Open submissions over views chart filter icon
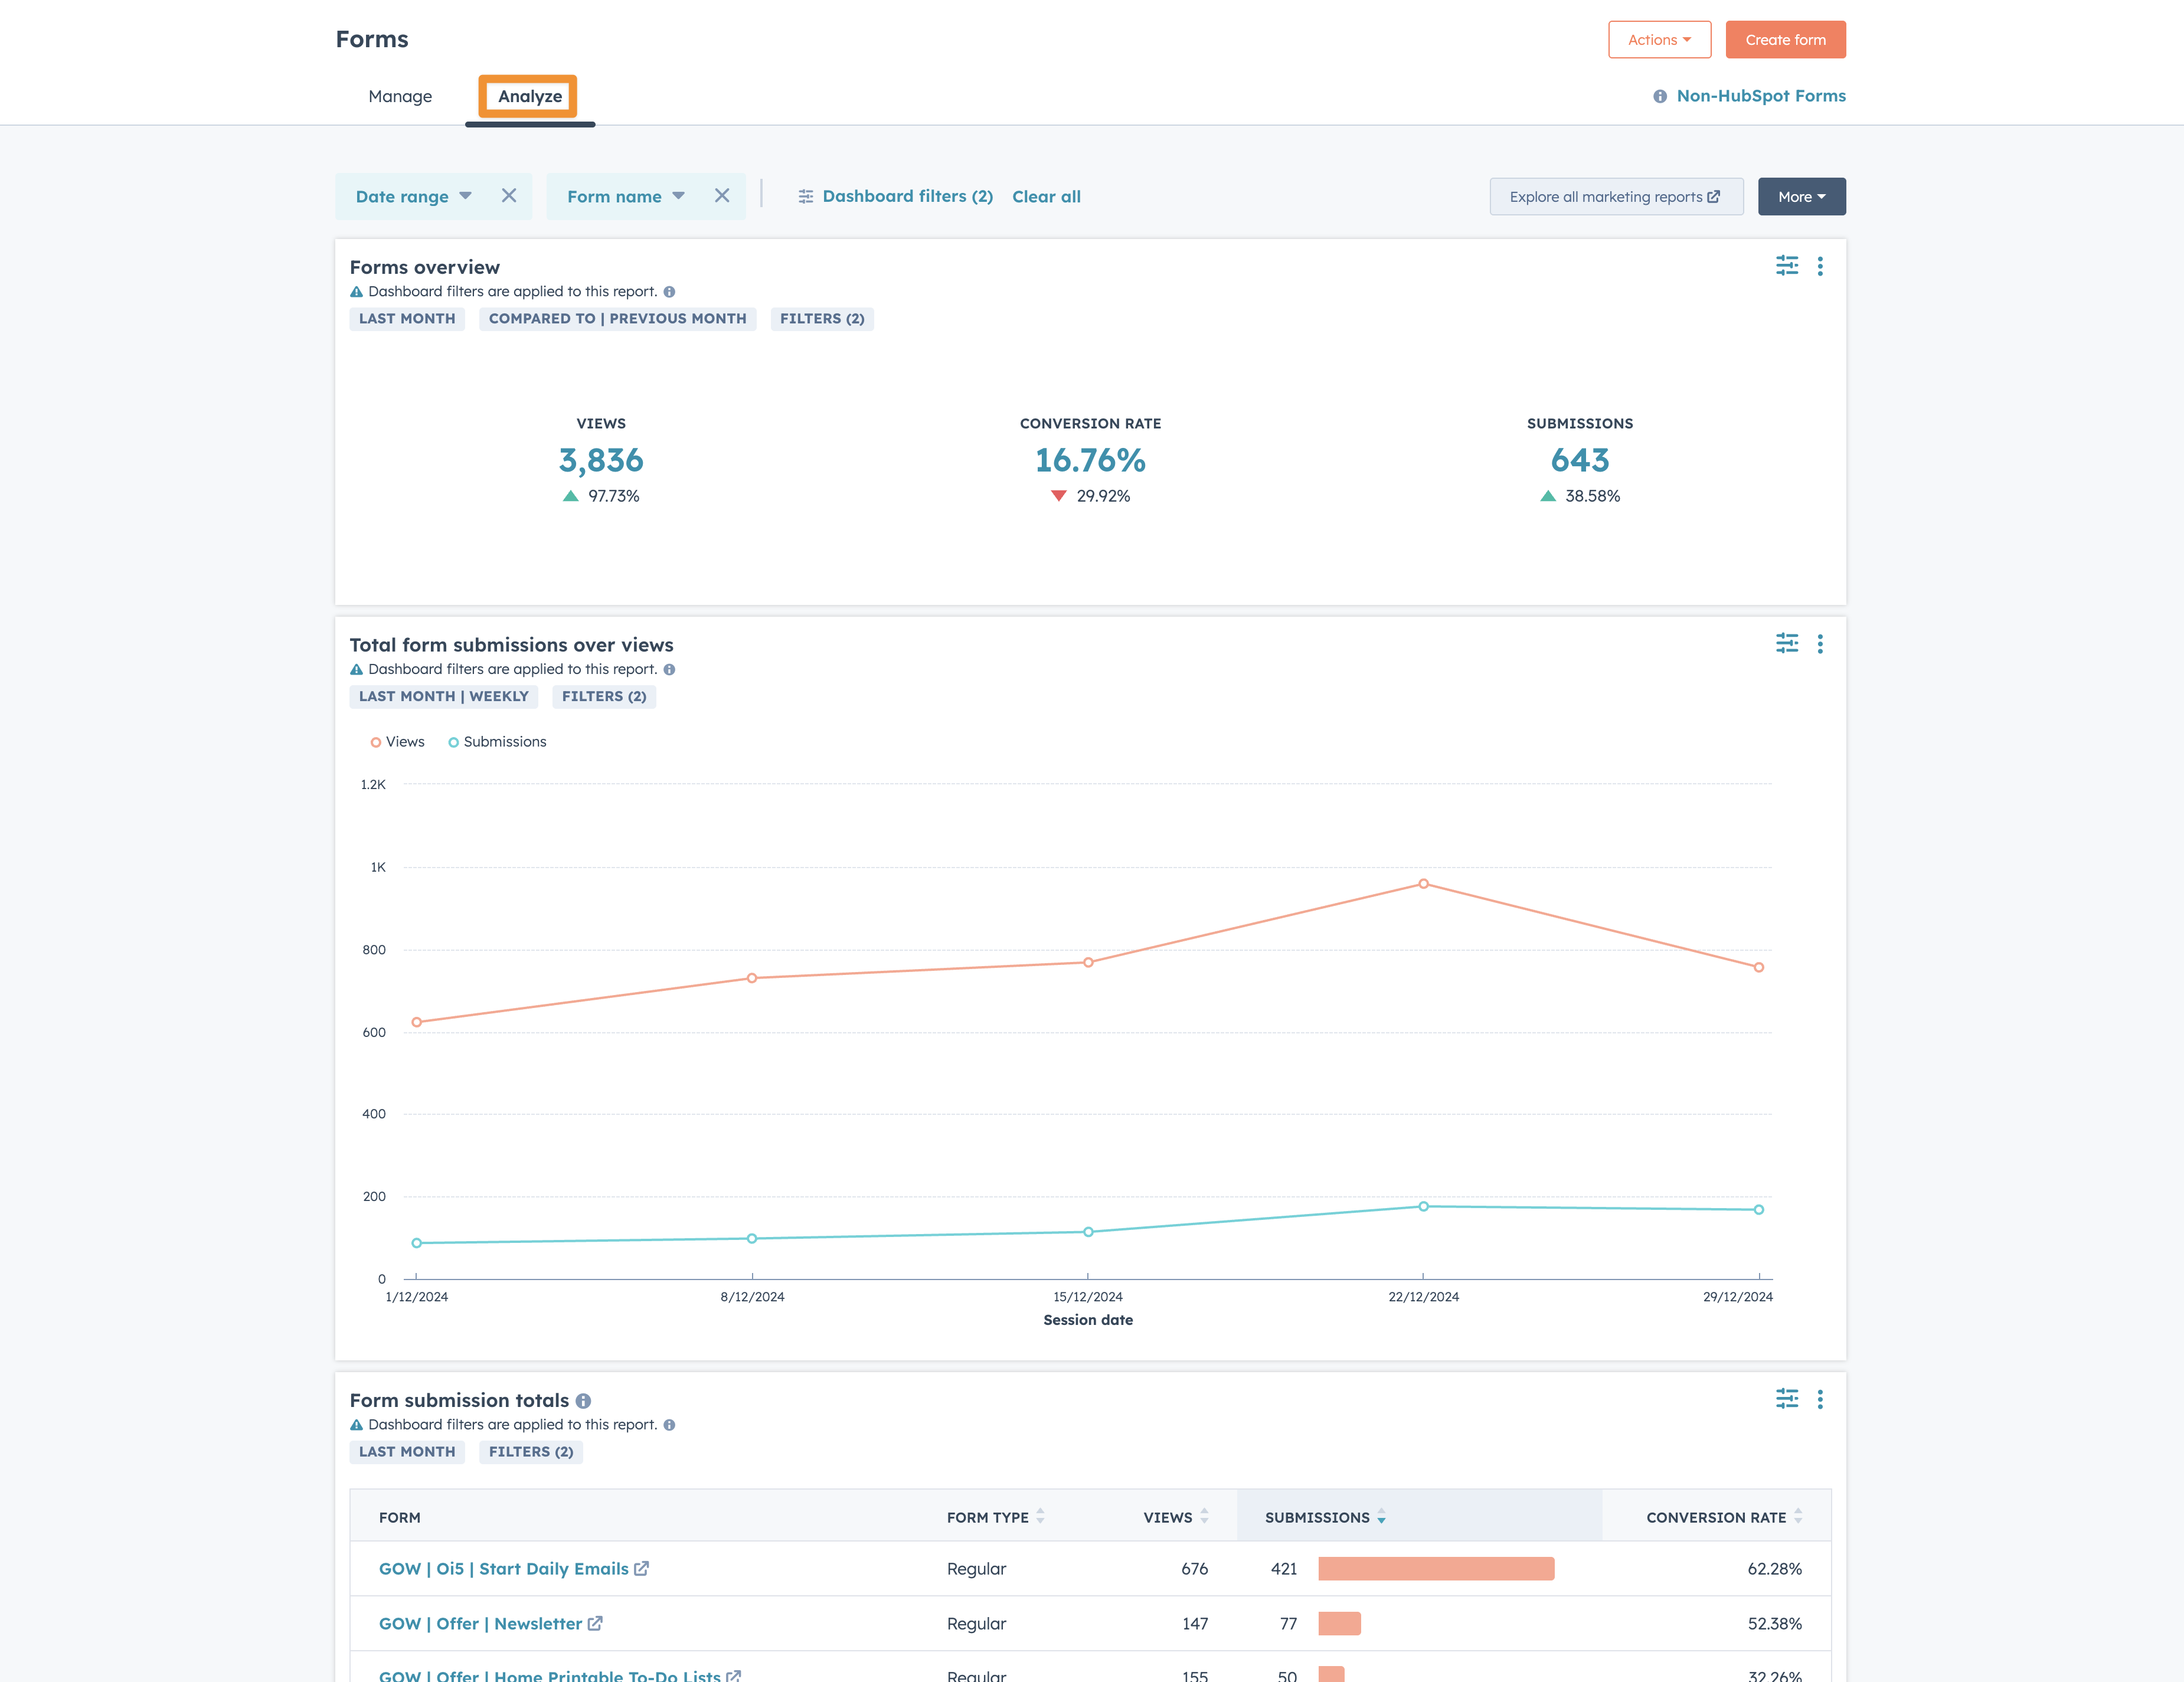 (1786, 643)
